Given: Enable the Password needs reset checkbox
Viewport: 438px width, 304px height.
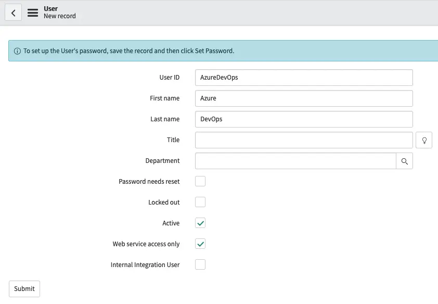Looking at the screenshot, I should coord(200,181).
